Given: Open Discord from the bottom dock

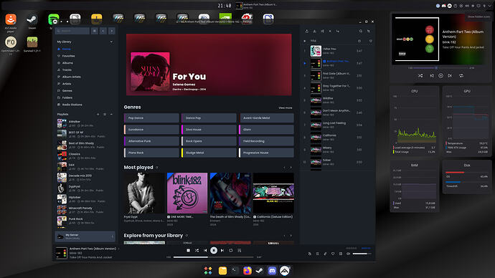Looking at the screenshot, I should 272,270.
